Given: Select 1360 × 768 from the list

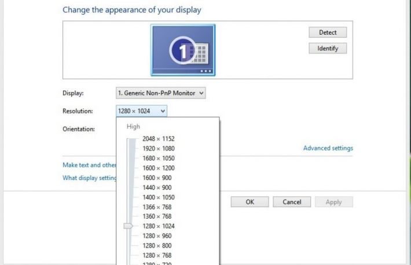Looking at the screenshot, I should (156, 216).
